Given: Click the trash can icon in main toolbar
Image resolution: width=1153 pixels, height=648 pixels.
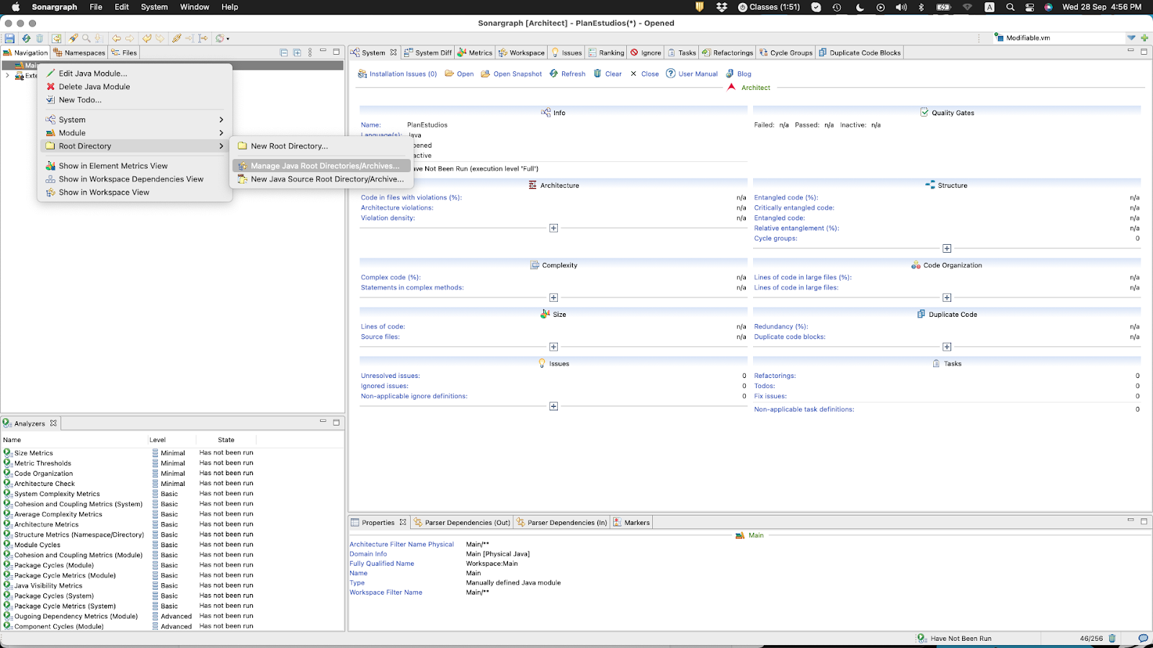Looking at the screenshot, I should (40, 38).
